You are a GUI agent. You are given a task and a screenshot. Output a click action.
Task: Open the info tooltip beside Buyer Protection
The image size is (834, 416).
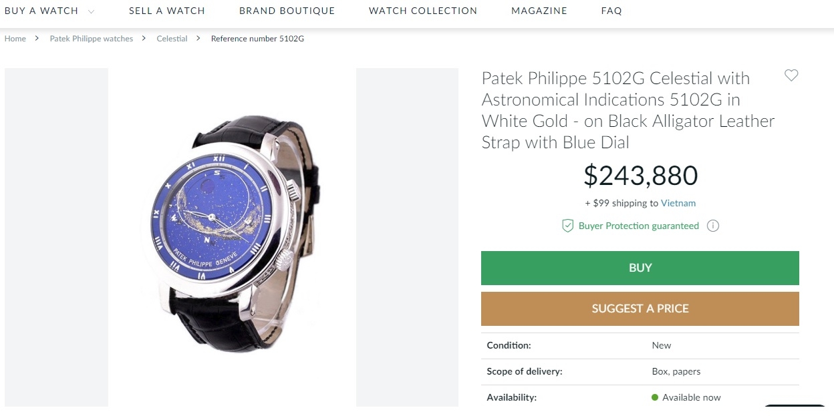[x=713, y=226]
